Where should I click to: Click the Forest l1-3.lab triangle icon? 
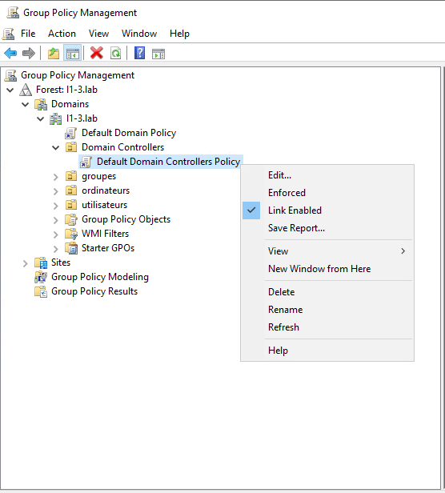tap(26, 90)
